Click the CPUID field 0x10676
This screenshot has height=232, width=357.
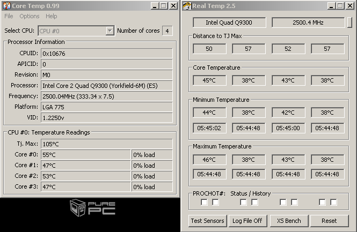[106, 54]
